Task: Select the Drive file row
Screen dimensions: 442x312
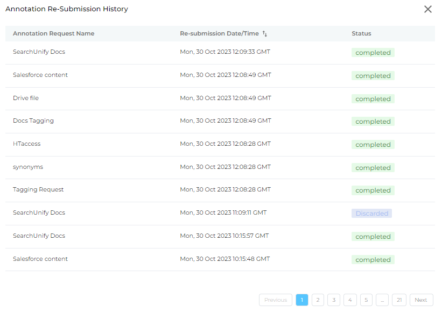Action: 220,98
